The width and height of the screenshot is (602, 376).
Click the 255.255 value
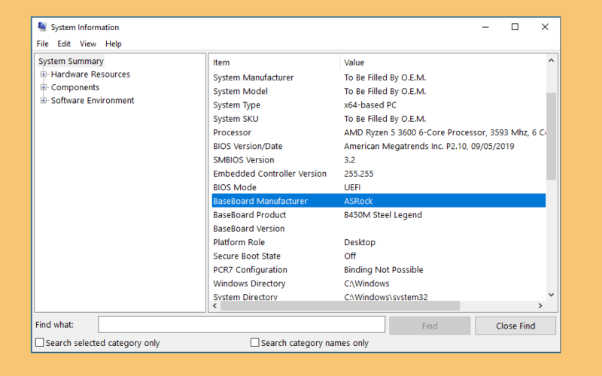pos(359,174)
